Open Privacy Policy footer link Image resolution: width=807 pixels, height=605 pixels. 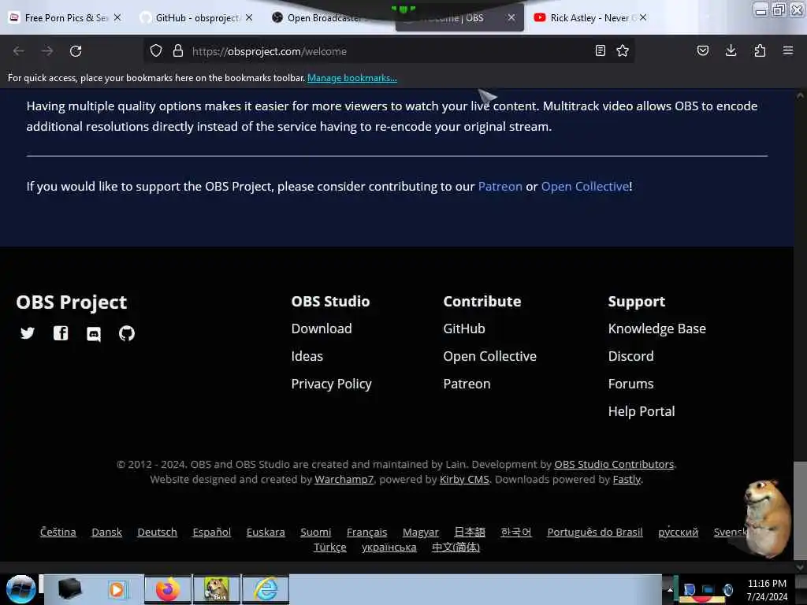(x=331, y=384)
